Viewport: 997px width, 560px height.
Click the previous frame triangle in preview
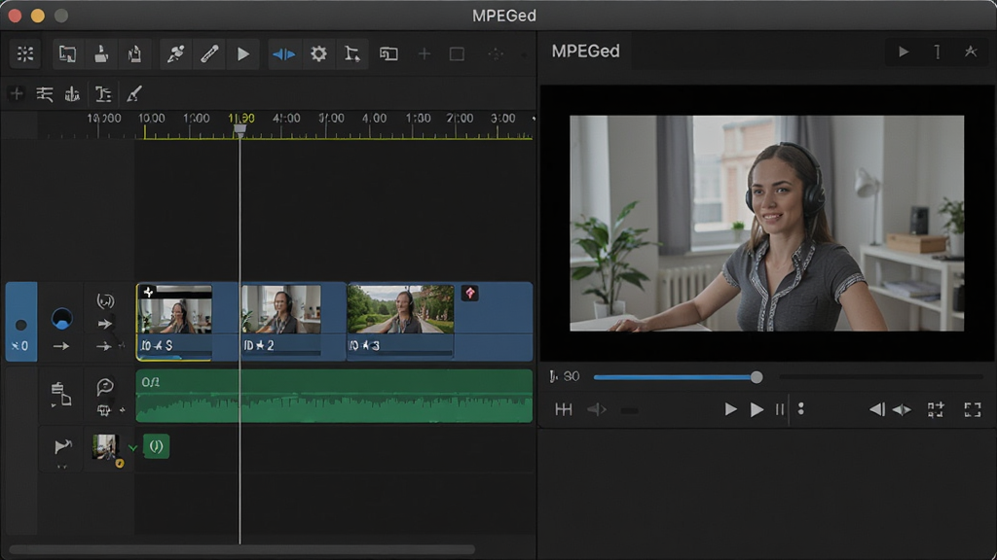pos(877,409)
